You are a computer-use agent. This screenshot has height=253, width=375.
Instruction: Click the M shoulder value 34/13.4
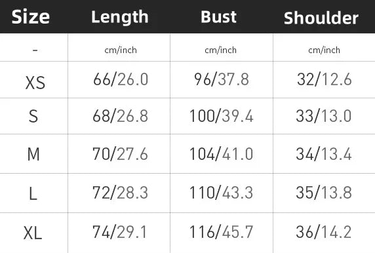click(324, 154)
